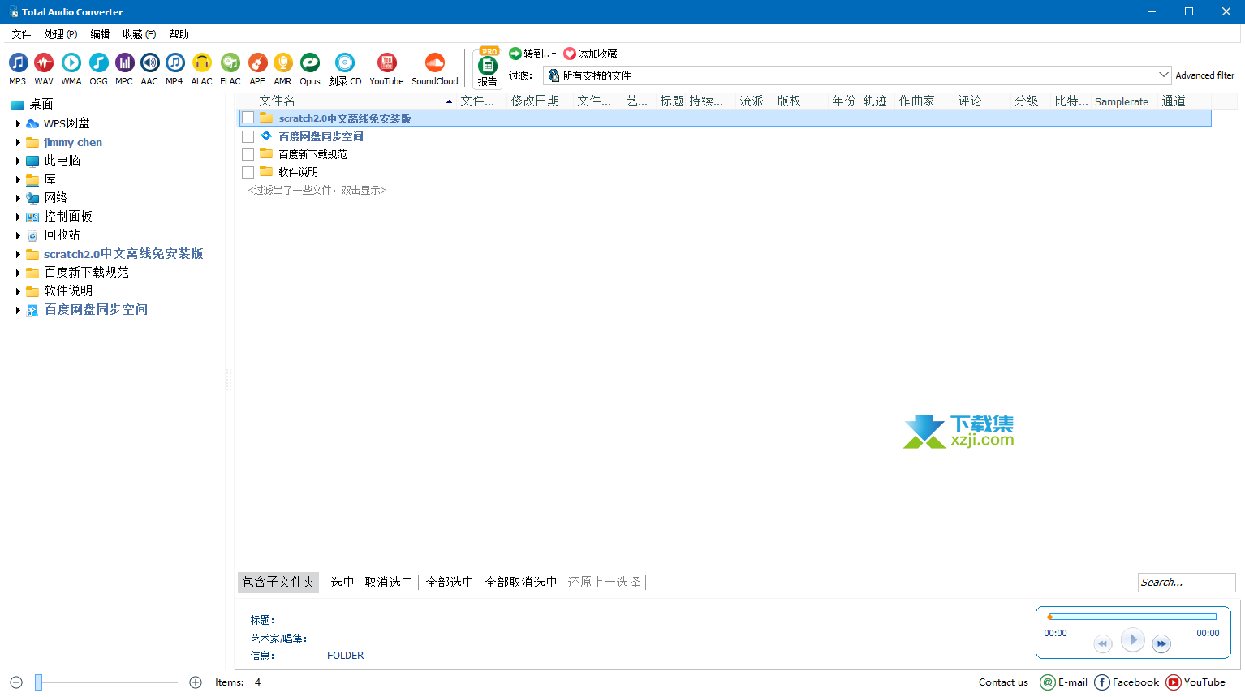Check the scratch2.0中文离线免安装版 folder checkbox
Screen dimensions: 1245x697
pos(248,118)
